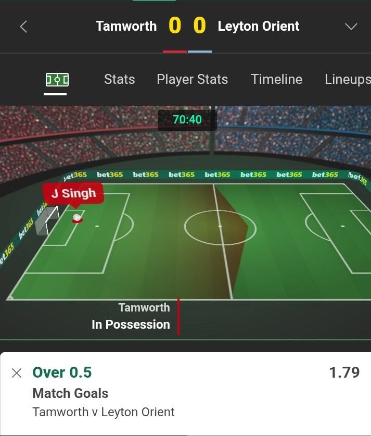
Task: Click the ball marker on pitch
Action: tap(77, 218)
